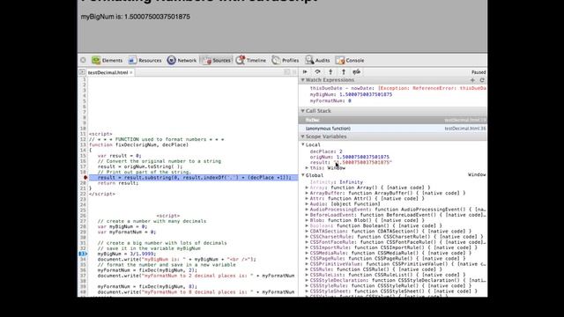Step into next function call

330,72
